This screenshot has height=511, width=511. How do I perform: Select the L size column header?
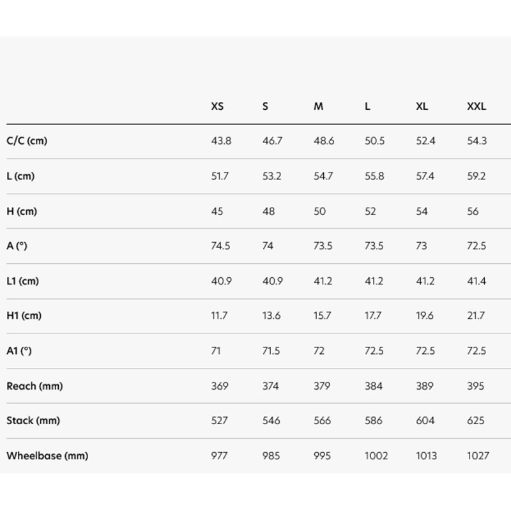point(367,107)
